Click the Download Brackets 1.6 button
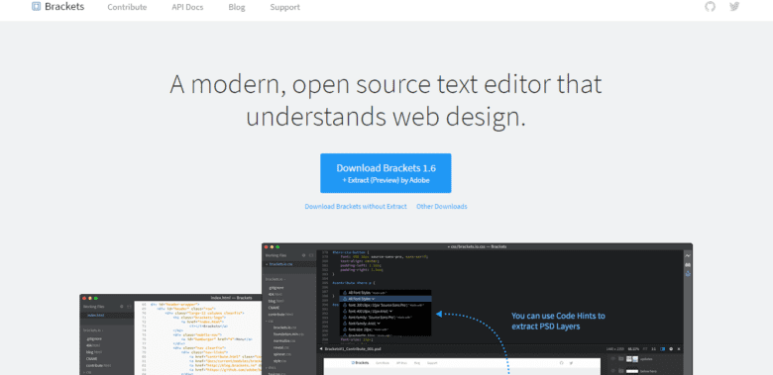The height and width of the screenshot is (375, 773). [386, 173]
